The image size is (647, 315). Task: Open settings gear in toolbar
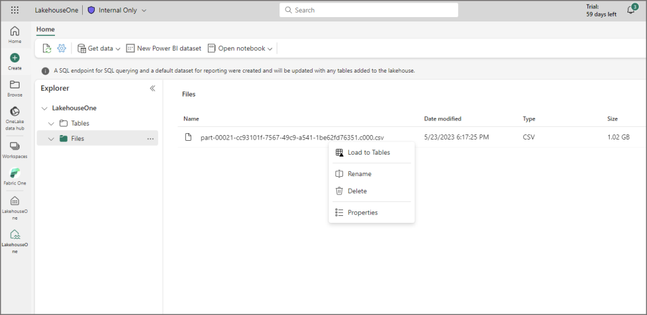coord(61,48)
